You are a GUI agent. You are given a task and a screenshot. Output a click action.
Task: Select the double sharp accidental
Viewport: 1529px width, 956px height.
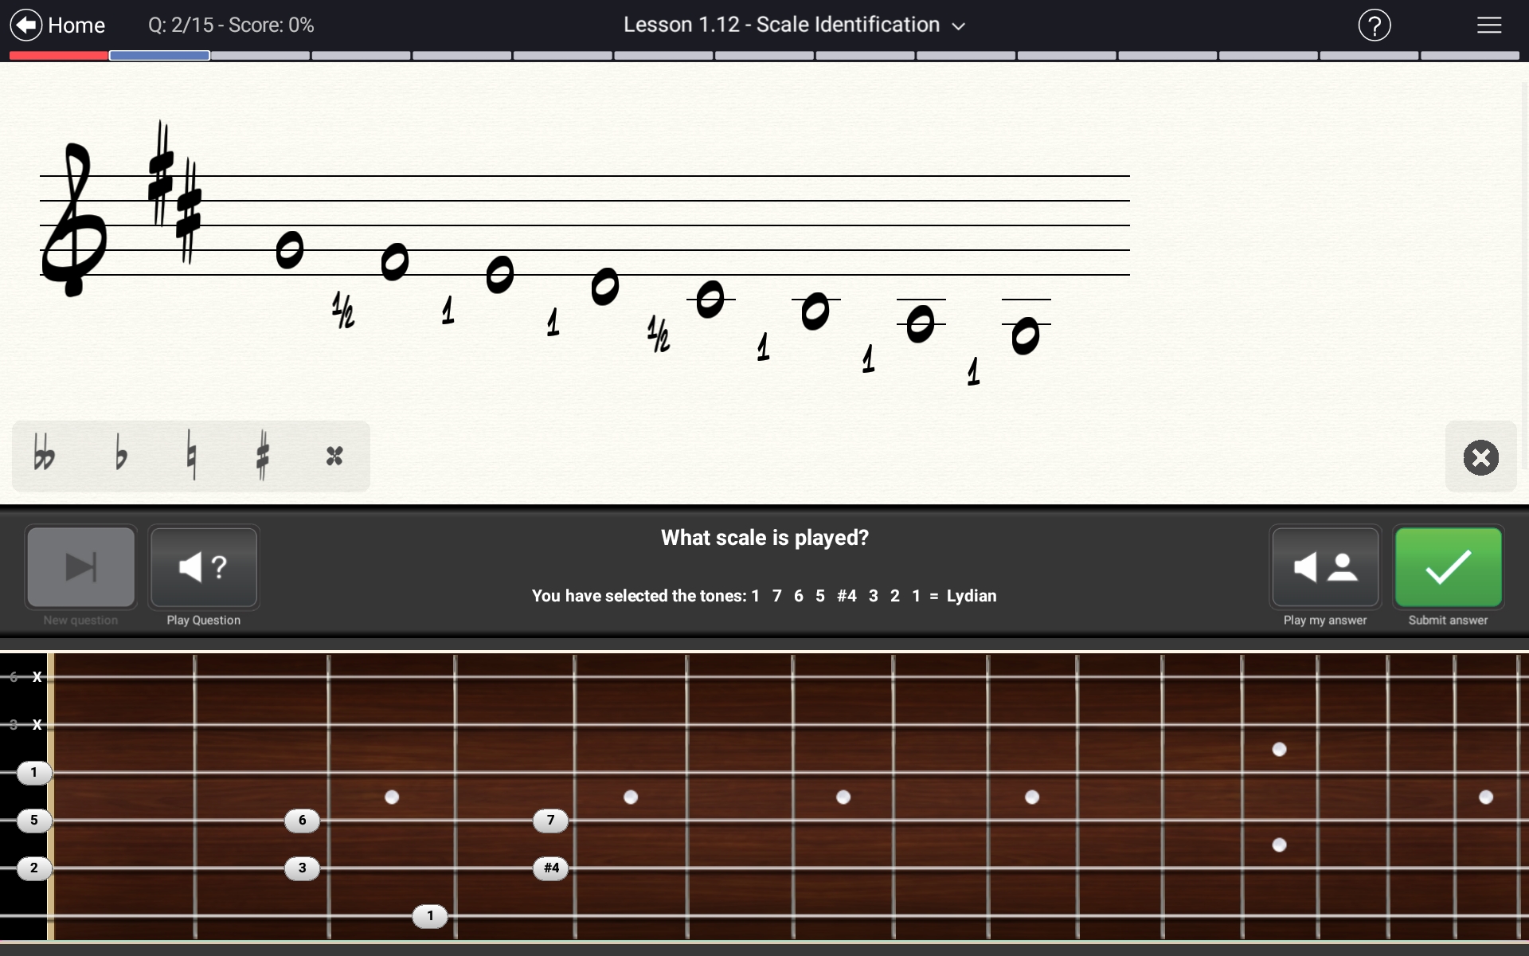[334, 456]
